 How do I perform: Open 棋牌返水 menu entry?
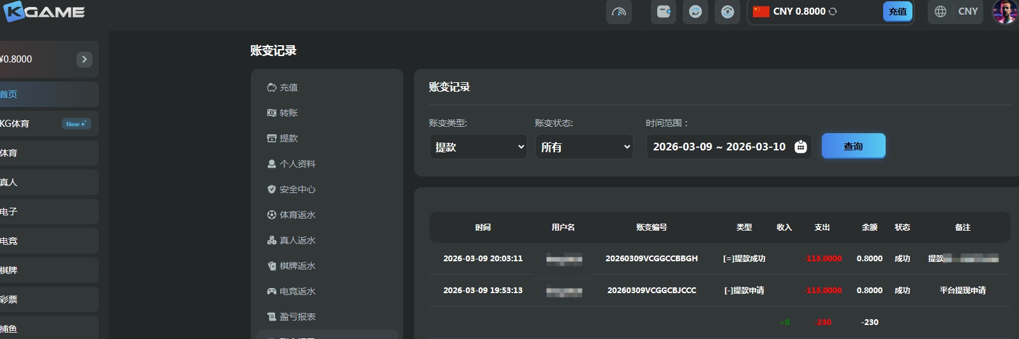(297, 266)
